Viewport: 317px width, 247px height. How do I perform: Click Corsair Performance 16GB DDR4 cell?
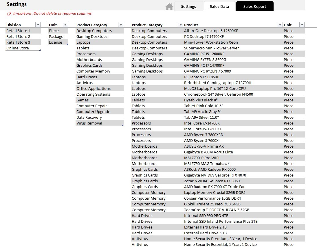(x=233, y=198)
